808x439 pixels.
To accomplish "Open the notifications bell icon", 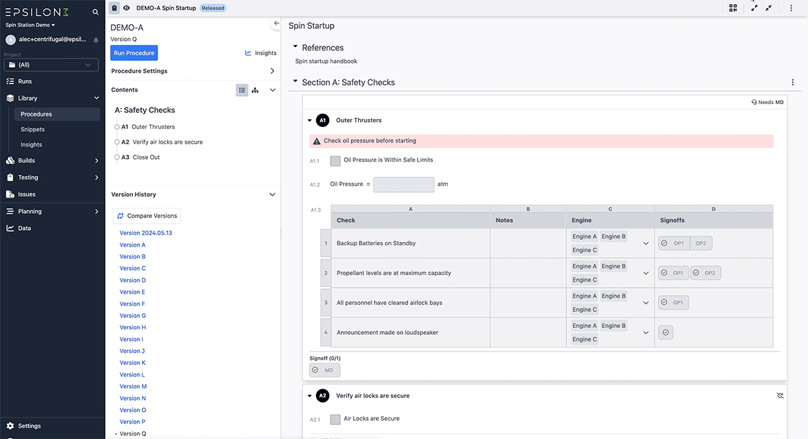I will [x=96, y=40].
